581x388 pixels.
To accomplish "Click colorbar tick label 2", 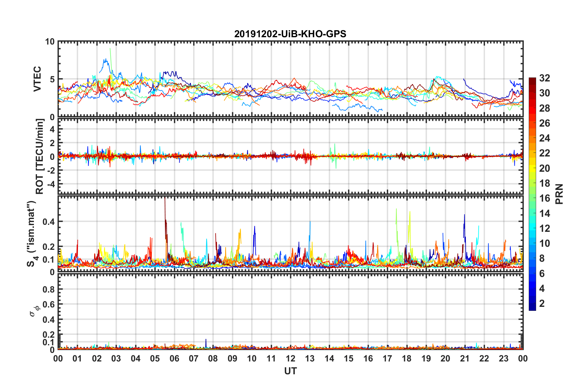I will [x=542, y=303].
